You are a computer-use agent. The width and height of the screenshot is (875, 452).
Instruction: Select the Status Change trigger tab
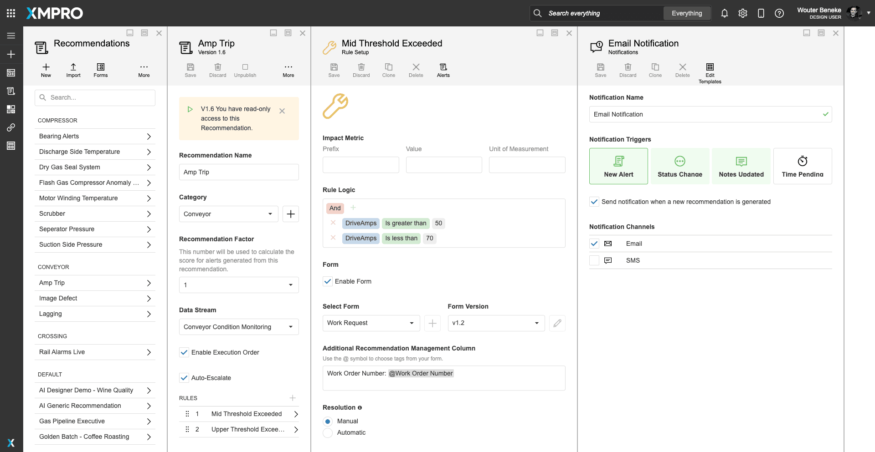(679, 166)
